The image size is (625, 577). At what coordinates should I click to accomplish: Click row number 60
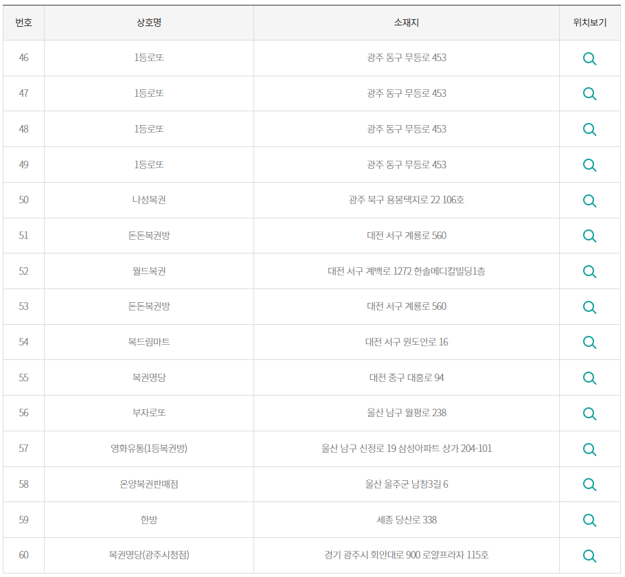pyautogui.click(x=23, y=555)
